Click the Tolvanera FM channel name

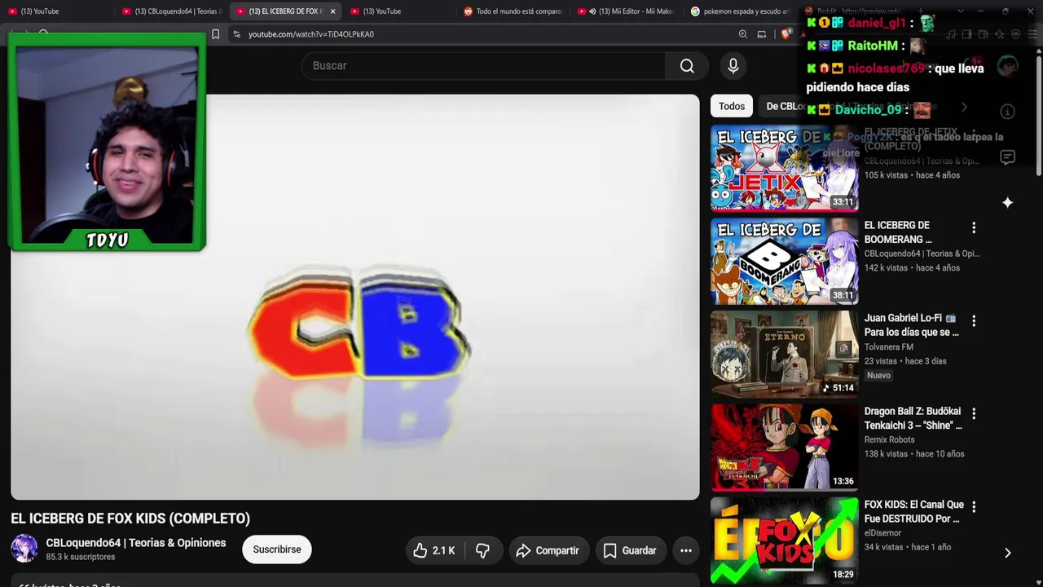tap(889, 347)
